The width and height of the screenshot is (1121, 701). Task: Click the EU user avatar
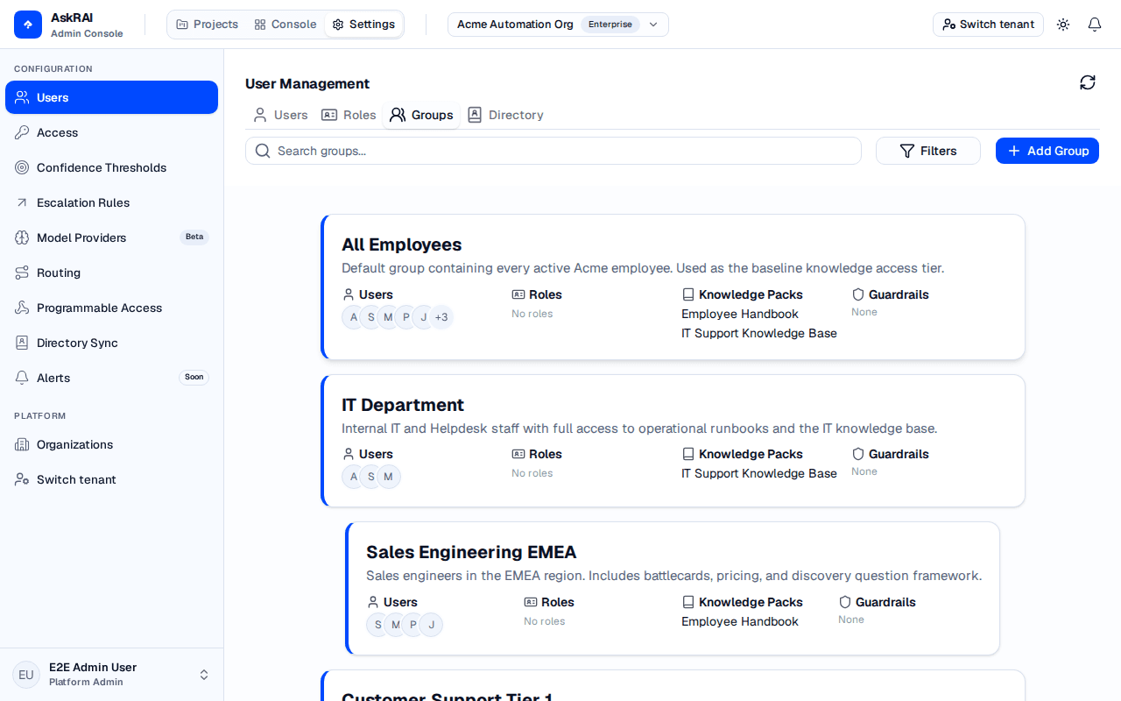[x=26, y=675]
